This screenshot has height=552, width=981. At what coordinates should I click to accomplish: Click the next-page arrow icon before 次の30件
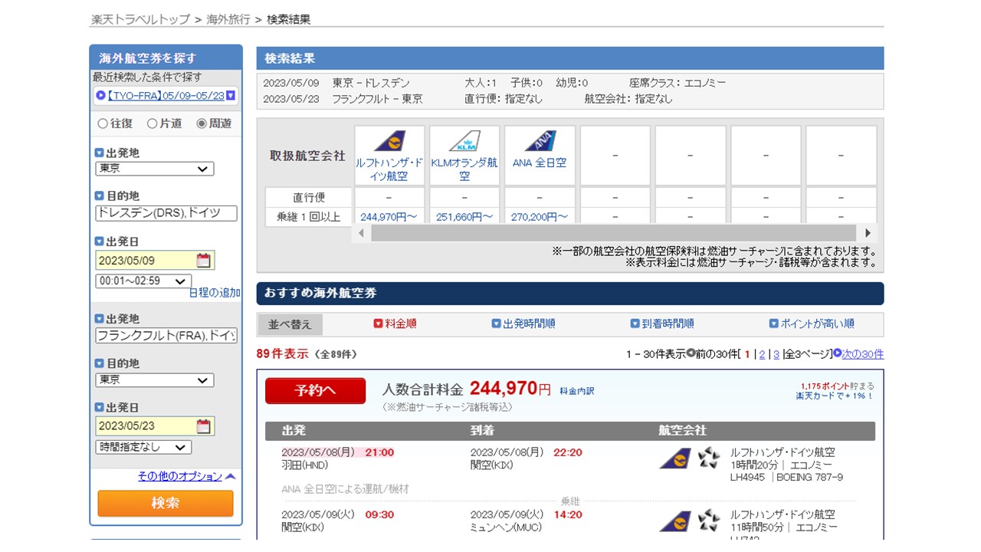click(838, 354)
